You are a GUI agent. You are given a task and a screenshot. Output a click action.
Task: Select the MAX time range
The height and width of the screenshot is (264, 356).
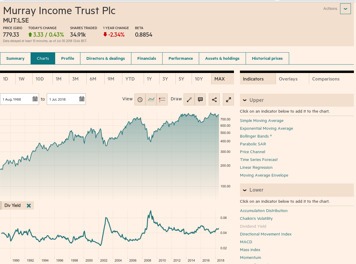(220, 79)
